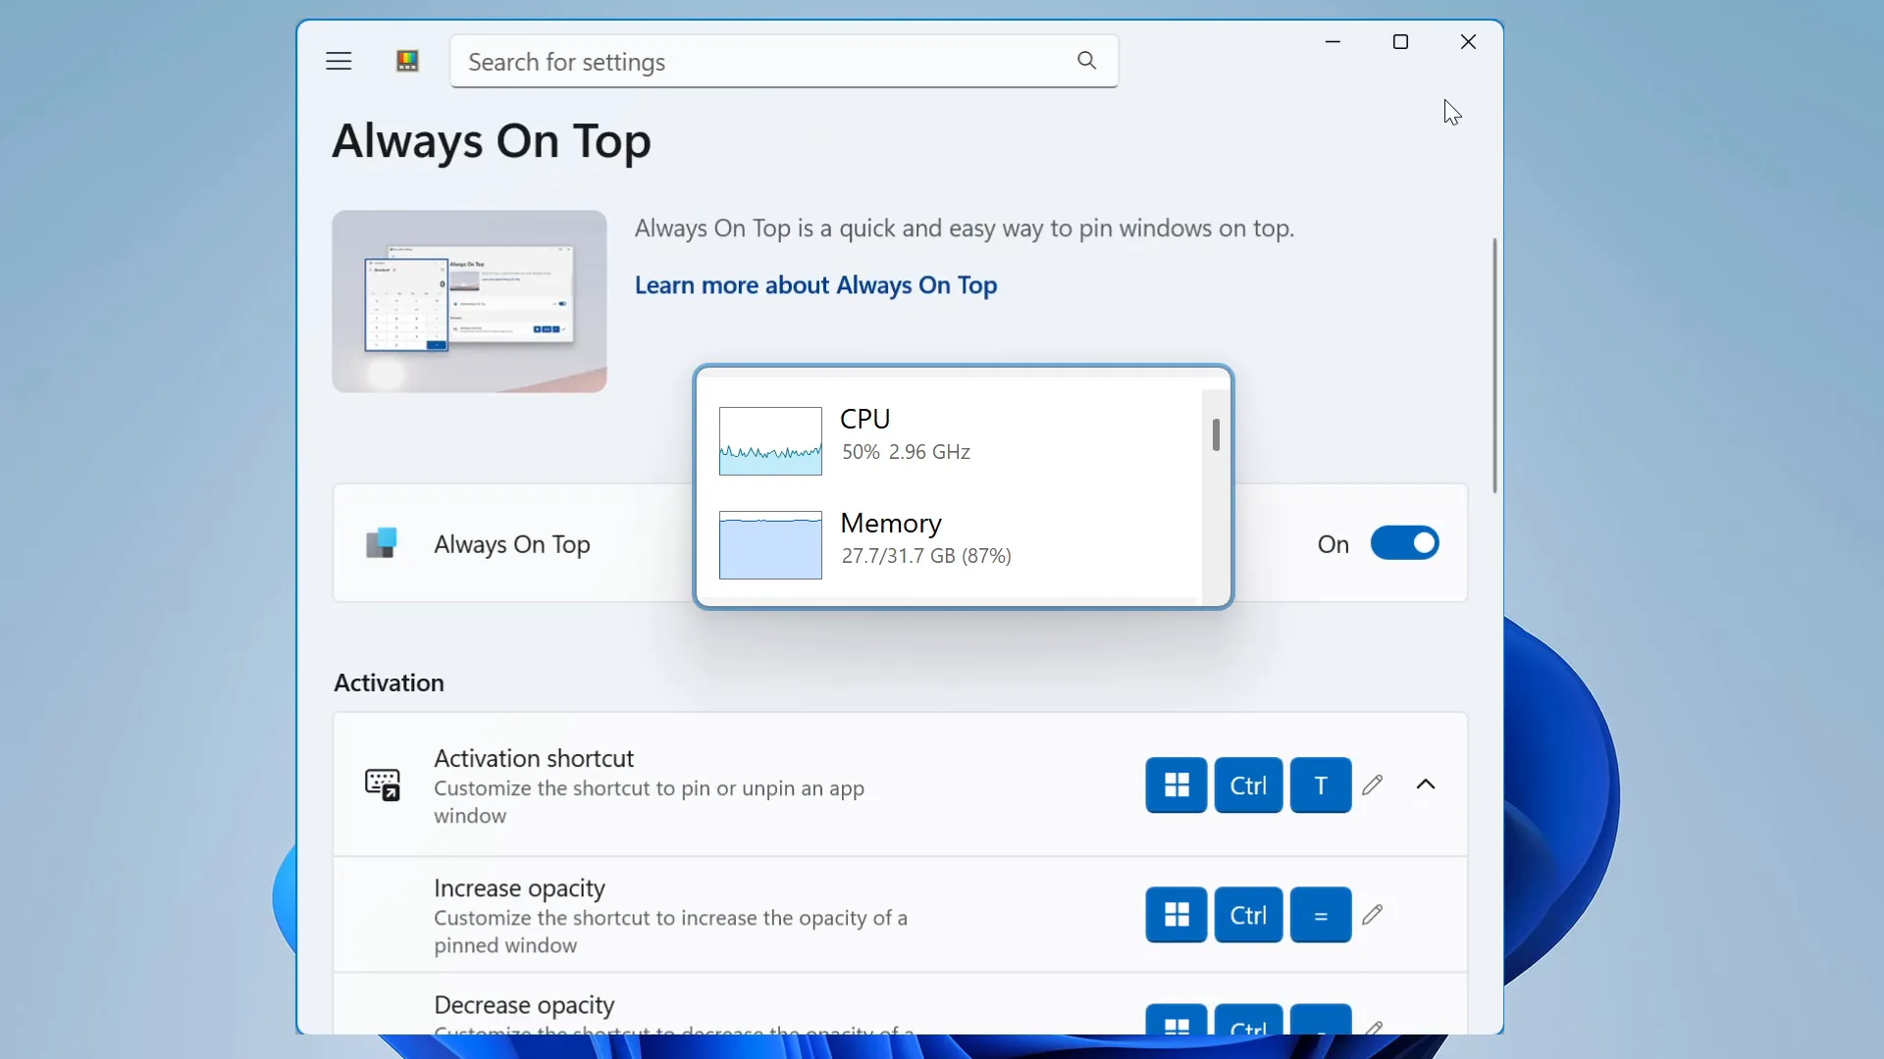Click the Activation shortcut keyboard icon

383,785
